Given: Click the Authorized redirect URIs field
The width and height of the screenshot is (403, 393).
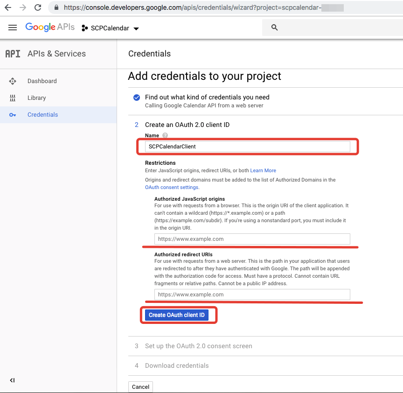Looking at the screenshot, I should coord(252,295).
